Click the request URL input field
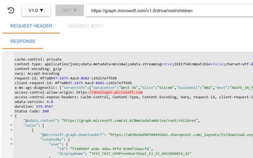Screen dimensions: 253x158 (169, 11)
